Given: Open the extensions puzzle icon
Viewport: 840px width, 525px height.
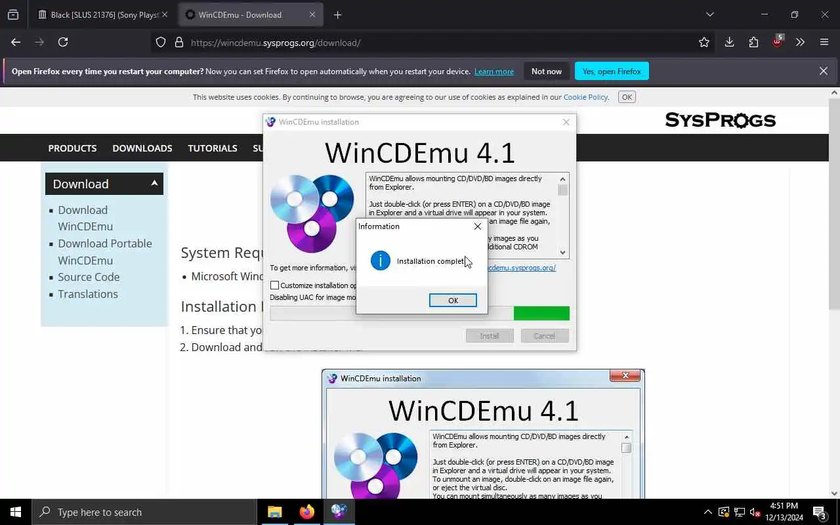Looking at the screenshot, I should click(x=753, y=42).
